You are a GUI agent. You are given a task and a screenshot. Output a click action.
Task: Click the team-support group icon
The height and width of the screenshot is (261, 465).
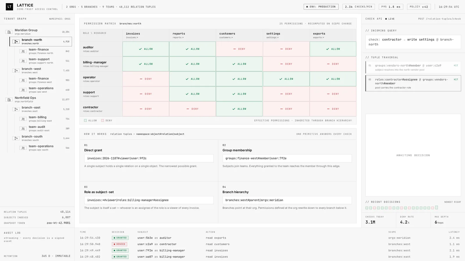[x=23, y=61]
